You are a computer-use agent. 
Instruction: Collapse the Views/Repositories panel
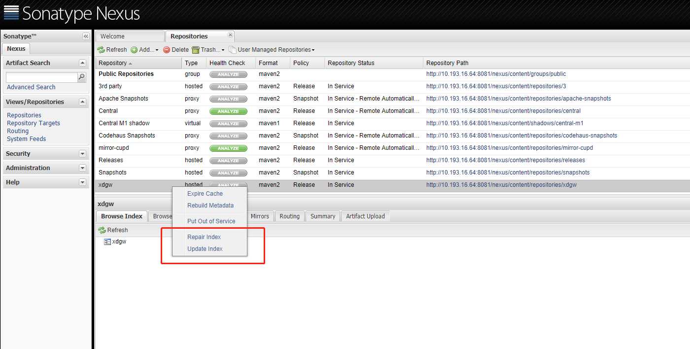tap(82, 102)
